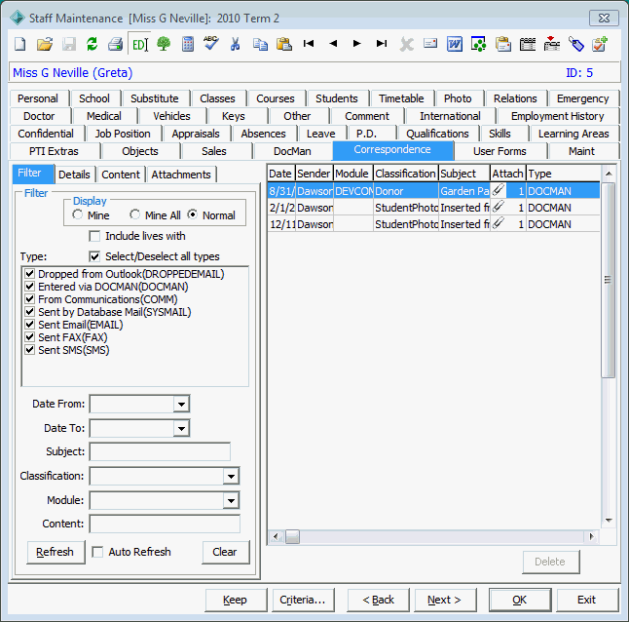Uncheck Sent SMS(SMS) type
This screenshot has width=629, height=622.
29,350
